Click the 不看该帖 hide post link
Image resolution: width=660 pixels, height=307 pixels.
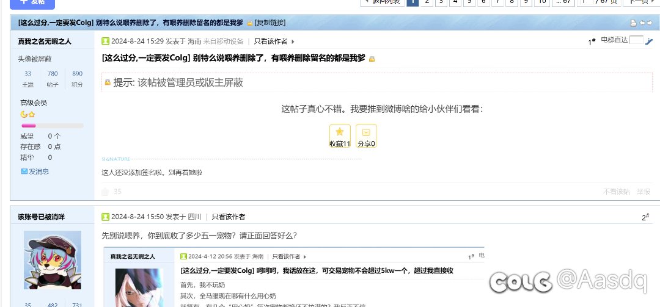pyautogui.click(x=616, y=192)
